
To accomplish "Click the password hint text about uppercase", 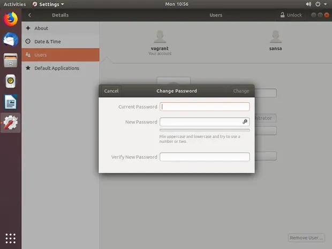I will [x=200, y=139].
